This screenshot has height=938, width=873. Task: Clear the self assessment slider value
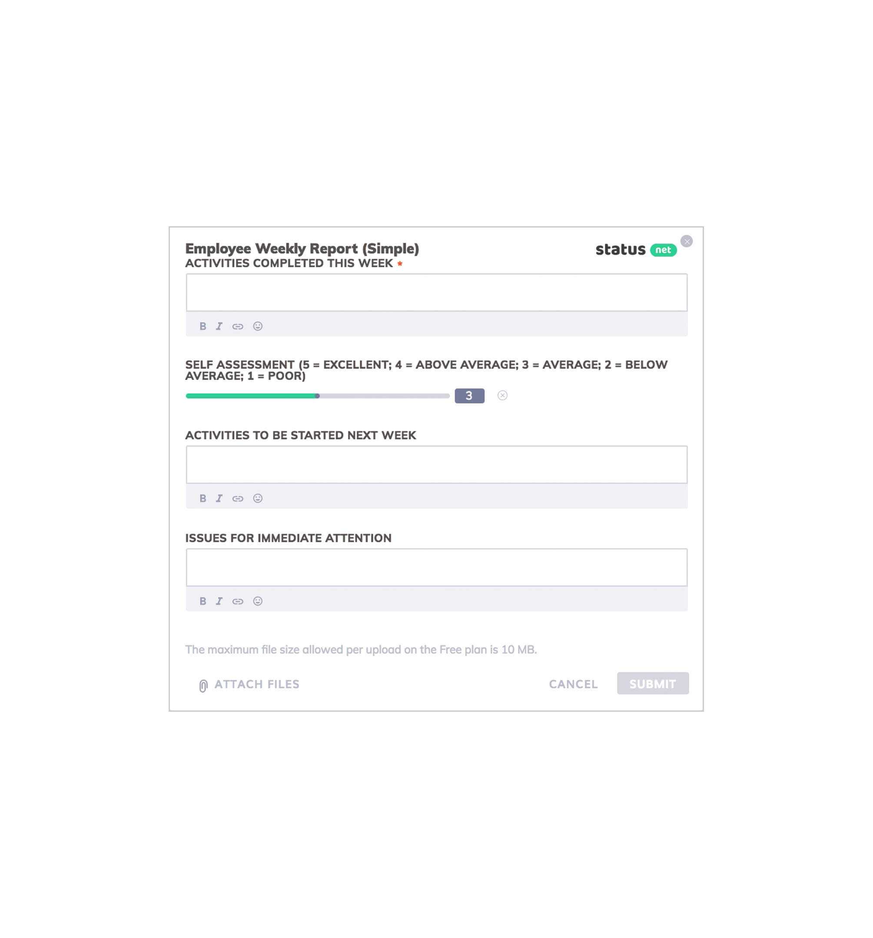pos(503,395)
